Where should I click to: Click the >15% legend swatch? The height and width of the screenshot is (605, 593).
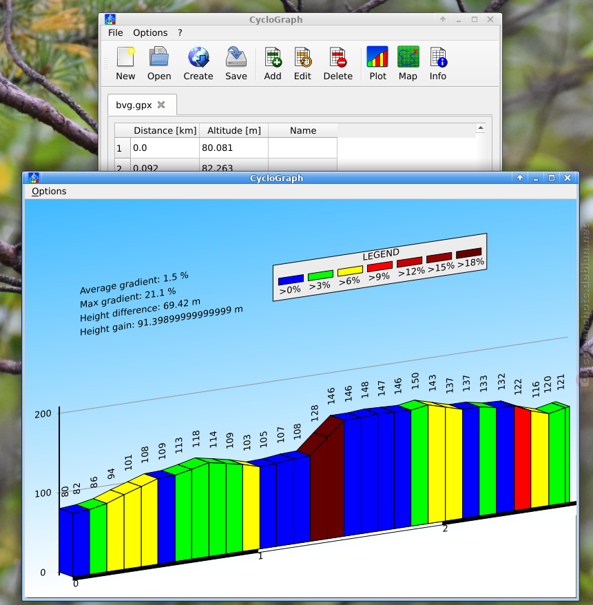point(439,257)
